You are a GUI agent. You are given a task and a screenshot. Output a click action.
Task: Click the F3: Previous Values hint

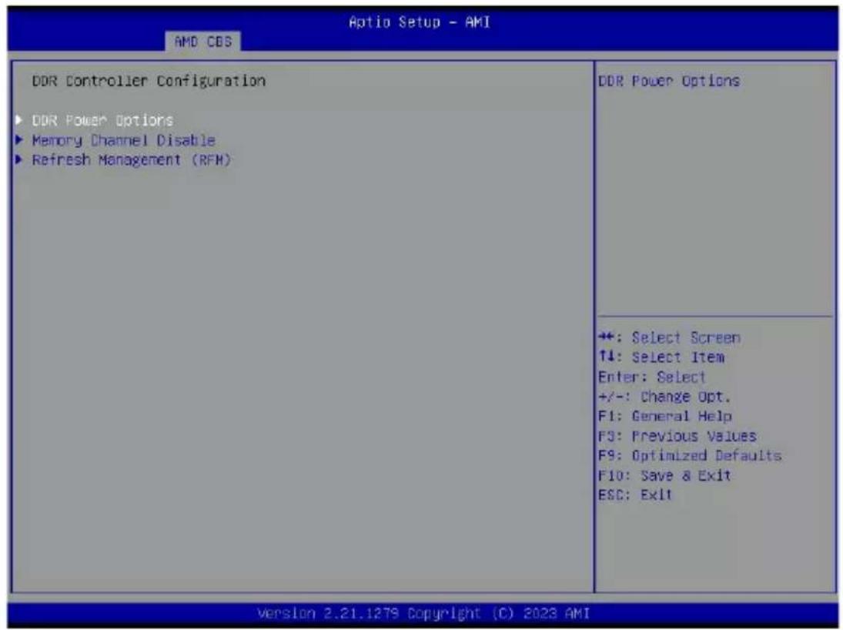pyautogui.click(x=677, y=437)
